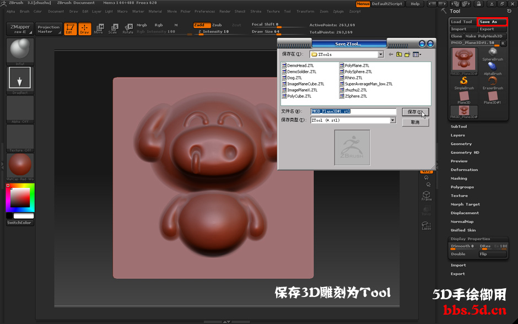The width and height of the screenshot is (518, 324).
Task: Create a new folder in save dialog
Action: point(407,55)
